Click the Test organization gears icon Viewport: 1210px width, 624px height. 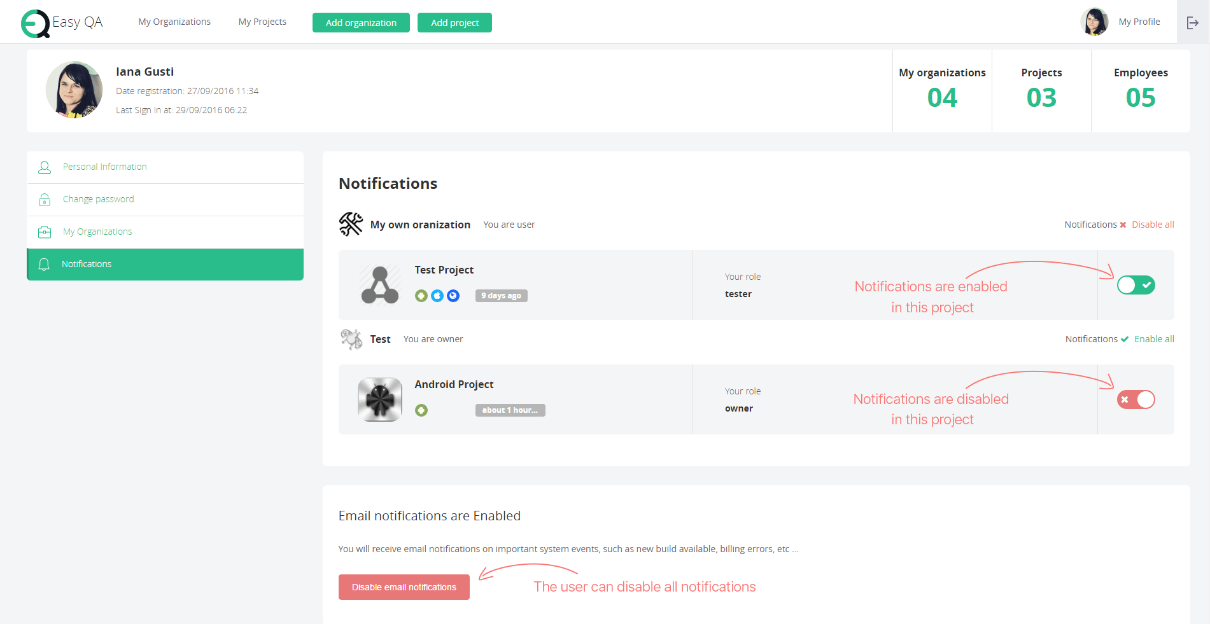(351, 339)
